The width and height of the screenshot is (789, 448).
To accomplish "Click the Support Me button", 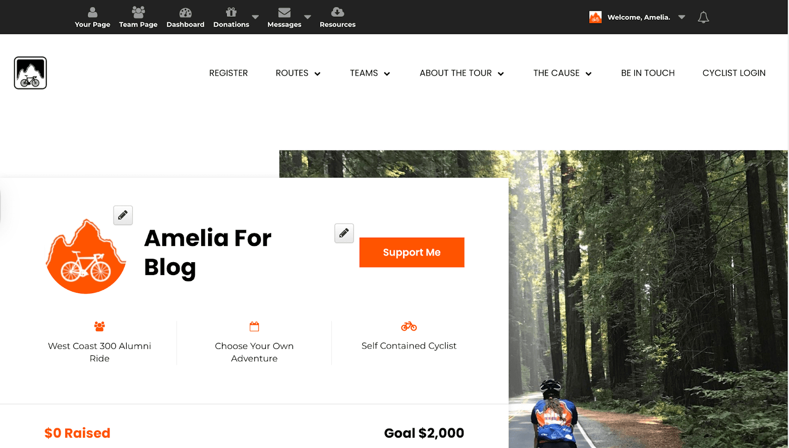I will click(x=412, y=252).
